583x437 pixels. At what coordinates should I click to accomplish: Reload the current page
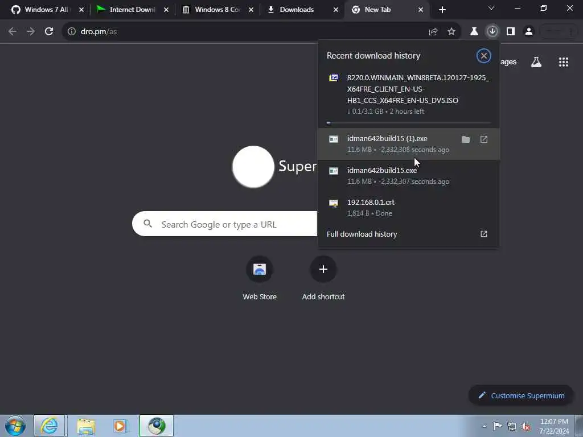(49, 32)
